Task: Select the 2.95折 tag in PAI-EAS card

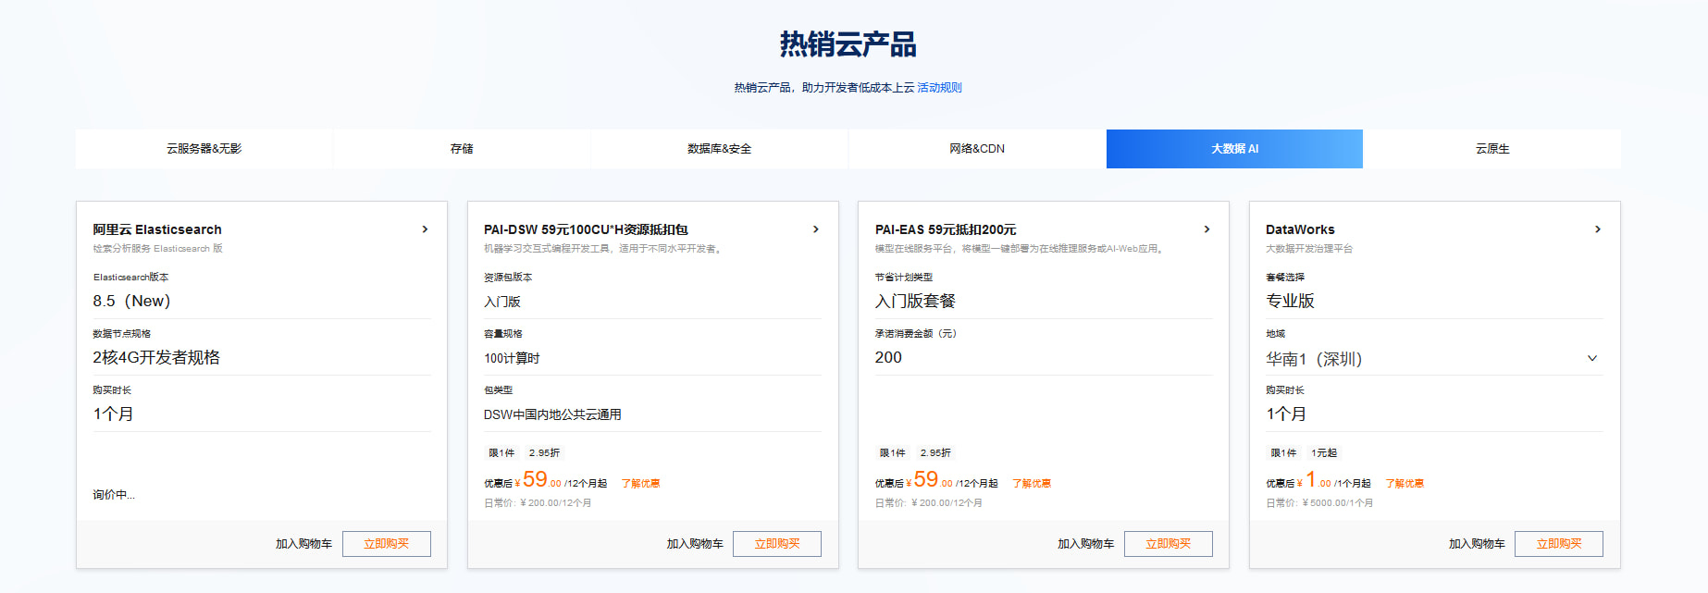Action: tap(935, 453)
